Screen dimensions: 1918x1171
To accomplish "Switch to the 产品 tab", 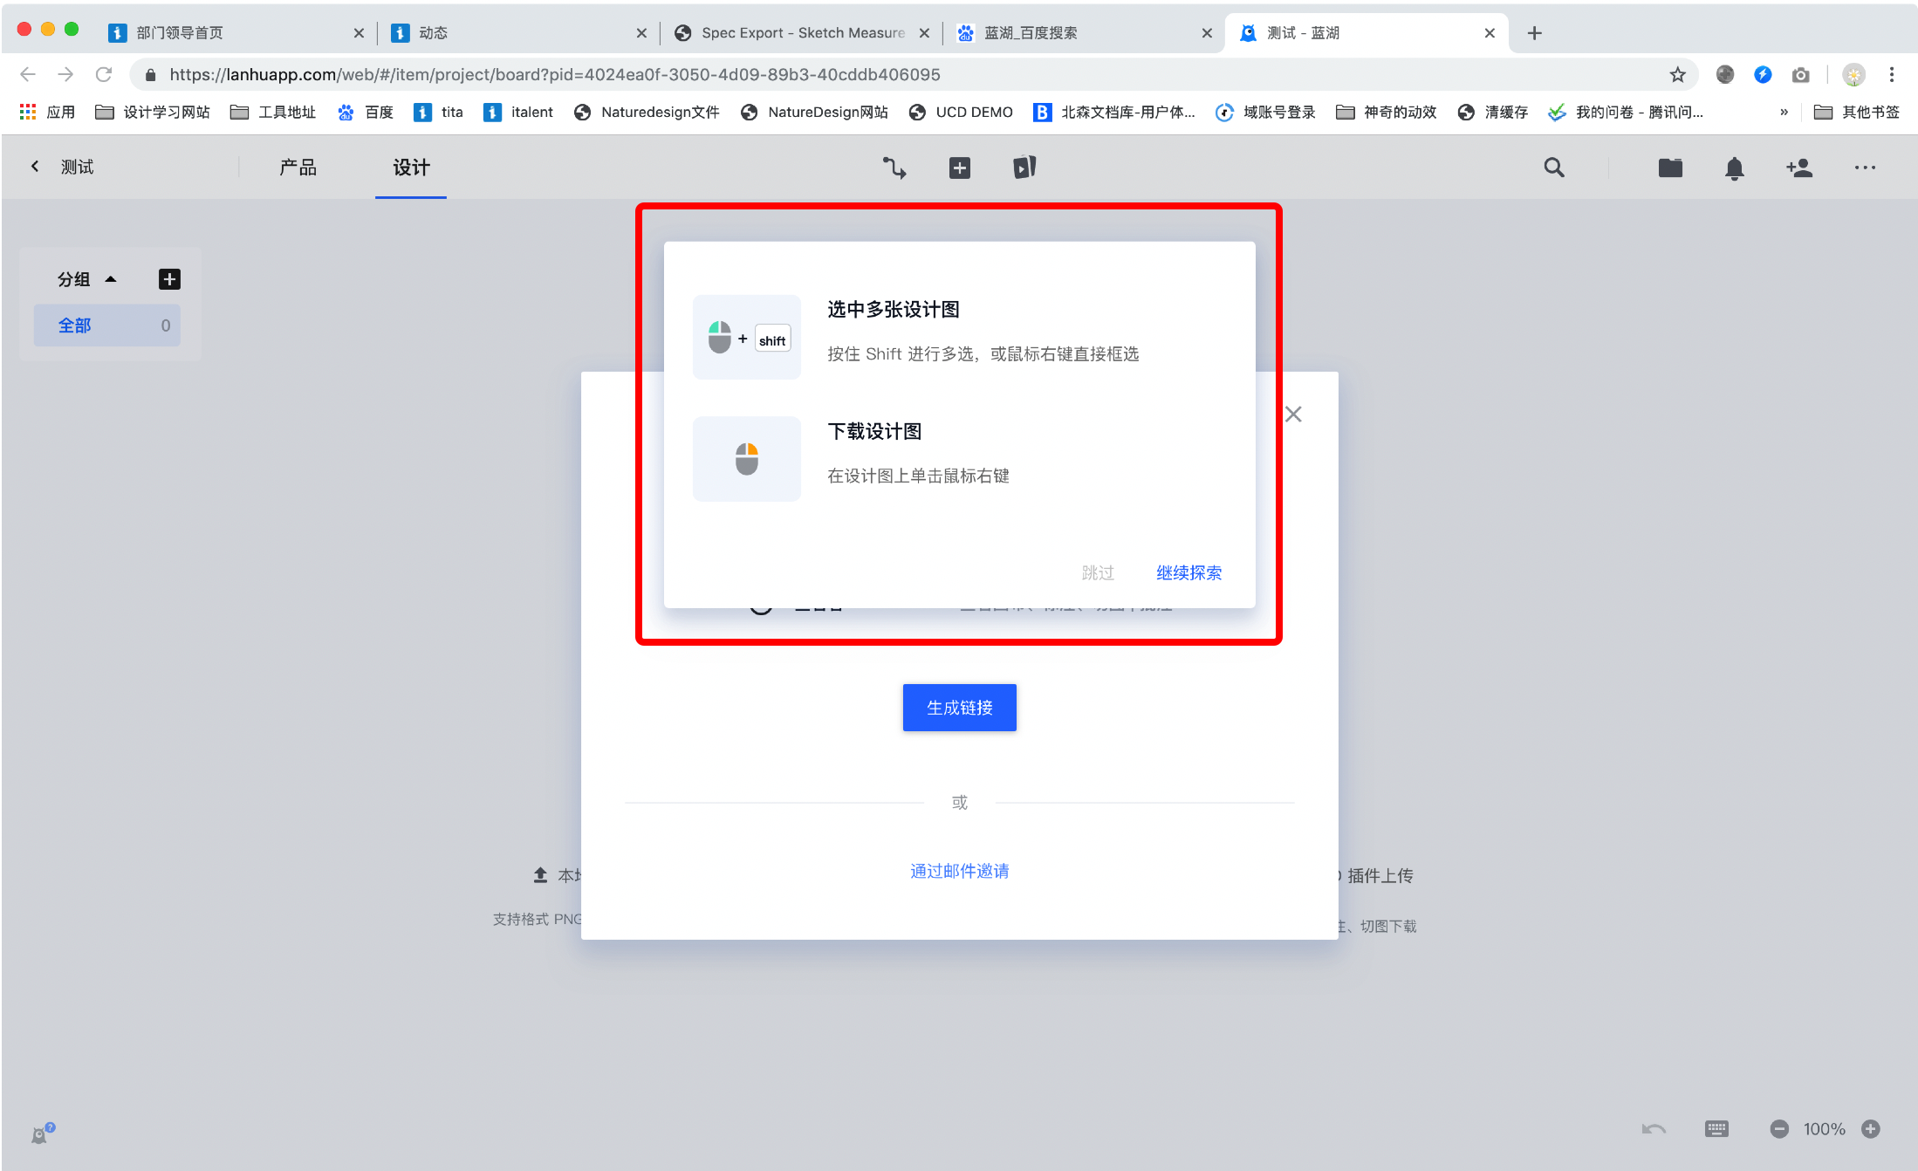I will coord(298,168).
